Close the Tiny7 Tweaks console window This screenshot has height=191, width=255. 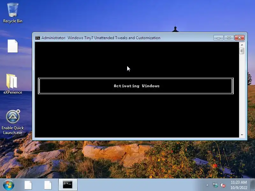(239, 38)
